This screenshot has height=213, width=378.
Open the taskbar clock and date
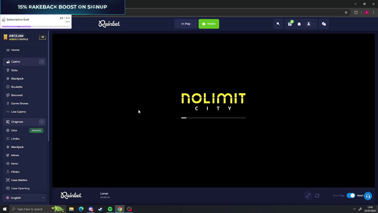click(370, 209)
